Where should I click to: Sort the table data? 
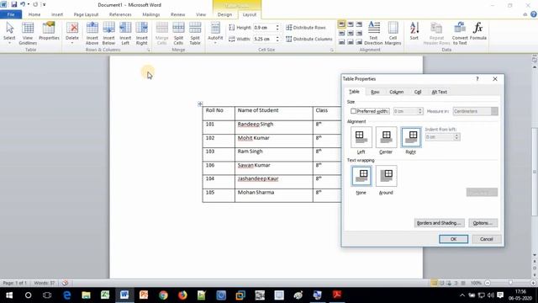coord(414,31)
